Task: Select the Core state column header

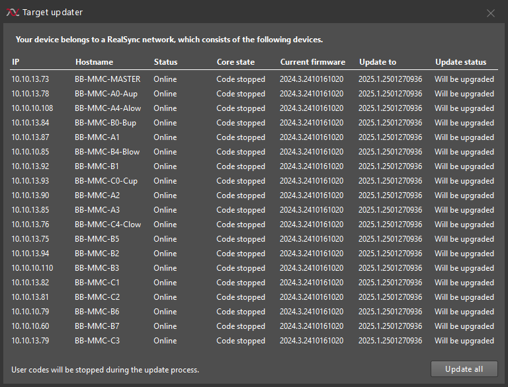Action: coord(235,62)
